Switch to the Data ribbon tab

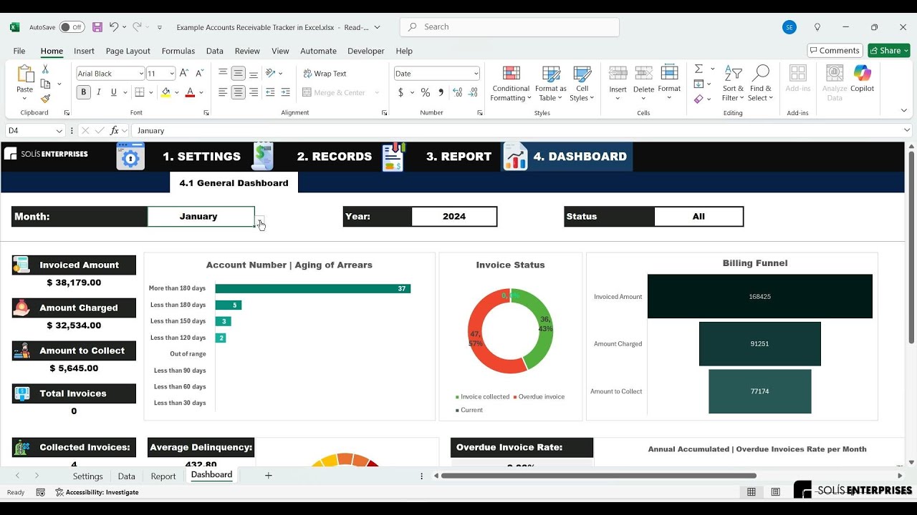[x=215, y=51]
